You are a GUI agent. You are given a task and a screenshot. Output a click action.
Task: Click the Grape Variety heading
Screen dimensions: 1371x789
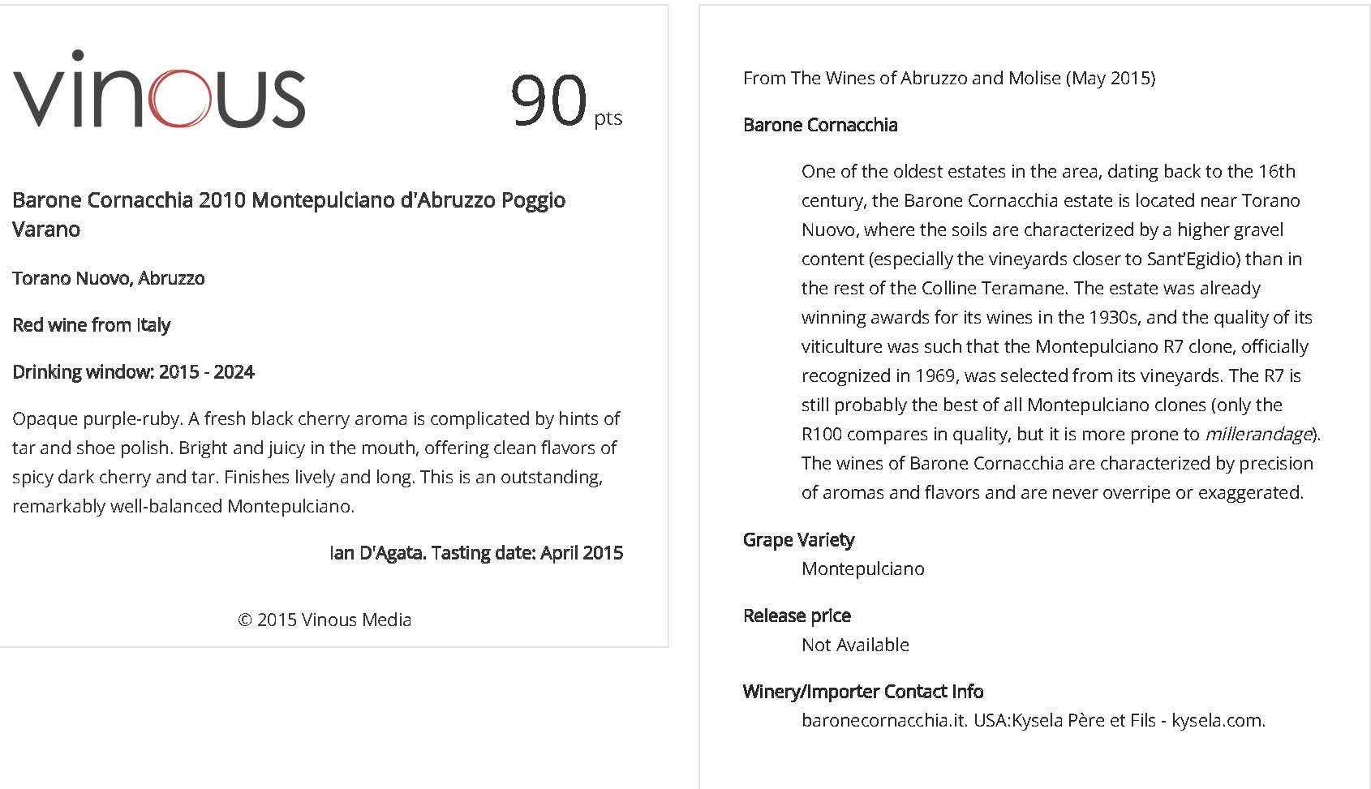click(799, 540)
